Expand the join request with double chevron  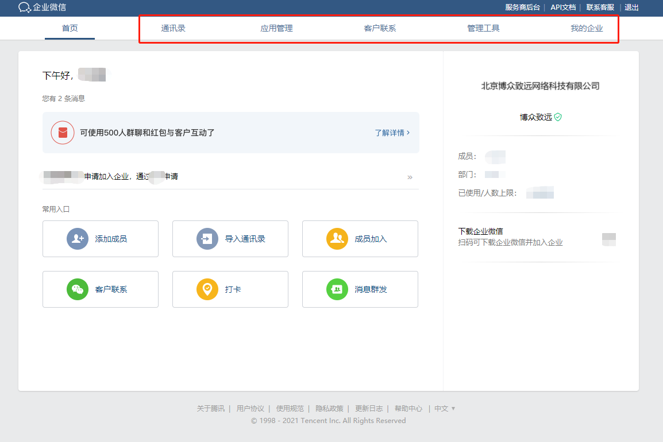[410, 177]
